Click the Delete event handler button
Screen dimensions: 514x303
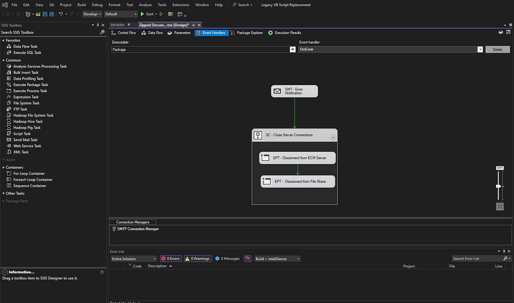pyautogui.click(x=497, y=50)
